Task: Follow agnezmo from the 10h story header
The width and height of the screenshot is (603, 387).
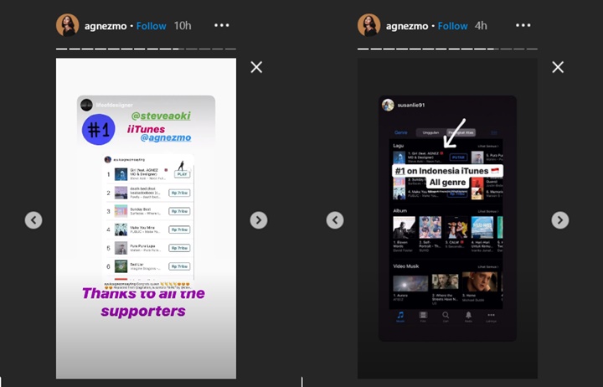Action: click(151, 26)
